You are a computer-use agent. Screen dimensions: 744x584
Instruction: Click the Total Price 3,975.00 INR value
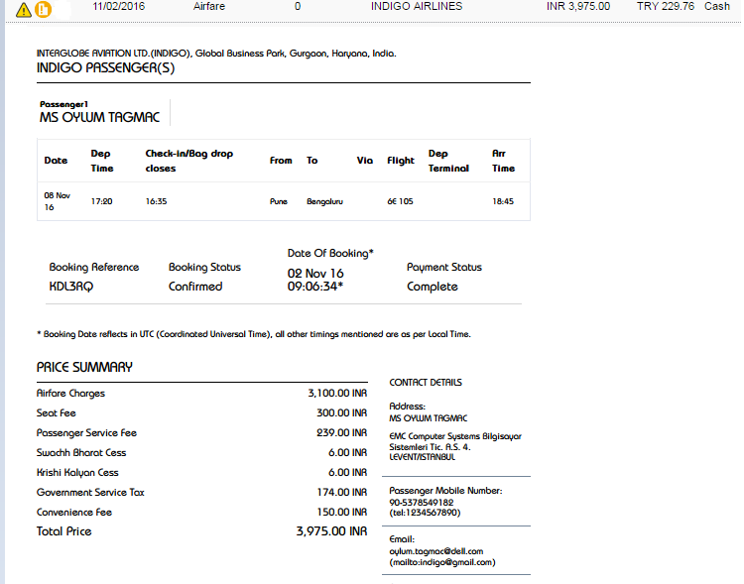[331, 531]
